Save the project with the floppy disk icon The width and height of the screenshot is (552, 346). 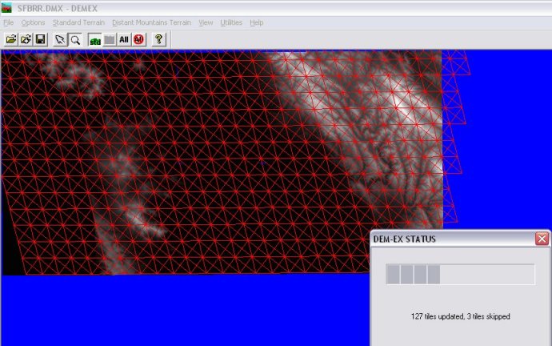click(40, 39)
